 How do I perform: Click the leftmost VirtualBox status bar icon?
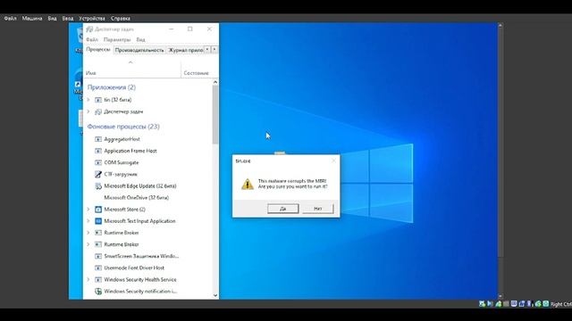[x=482, y=303]
